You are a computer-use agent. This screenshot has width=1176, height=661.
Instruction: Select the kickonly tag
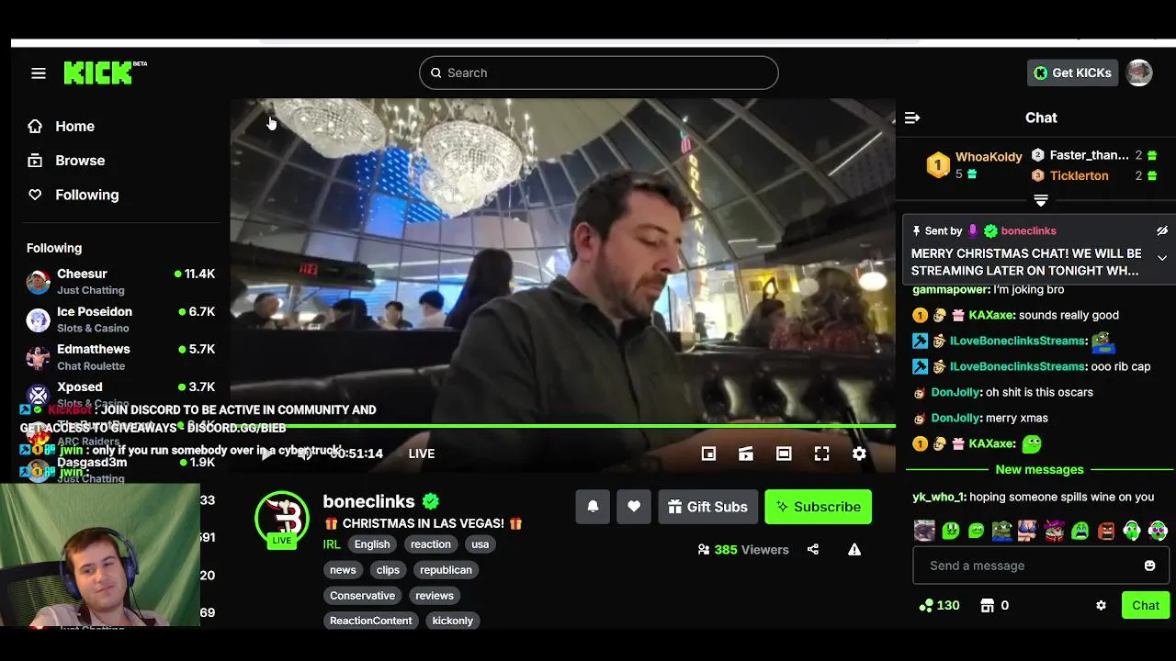tap(453, 622)
